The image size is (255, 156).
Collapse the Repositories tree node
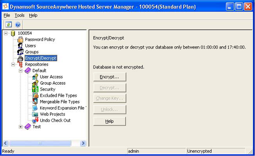coord(13,64)
